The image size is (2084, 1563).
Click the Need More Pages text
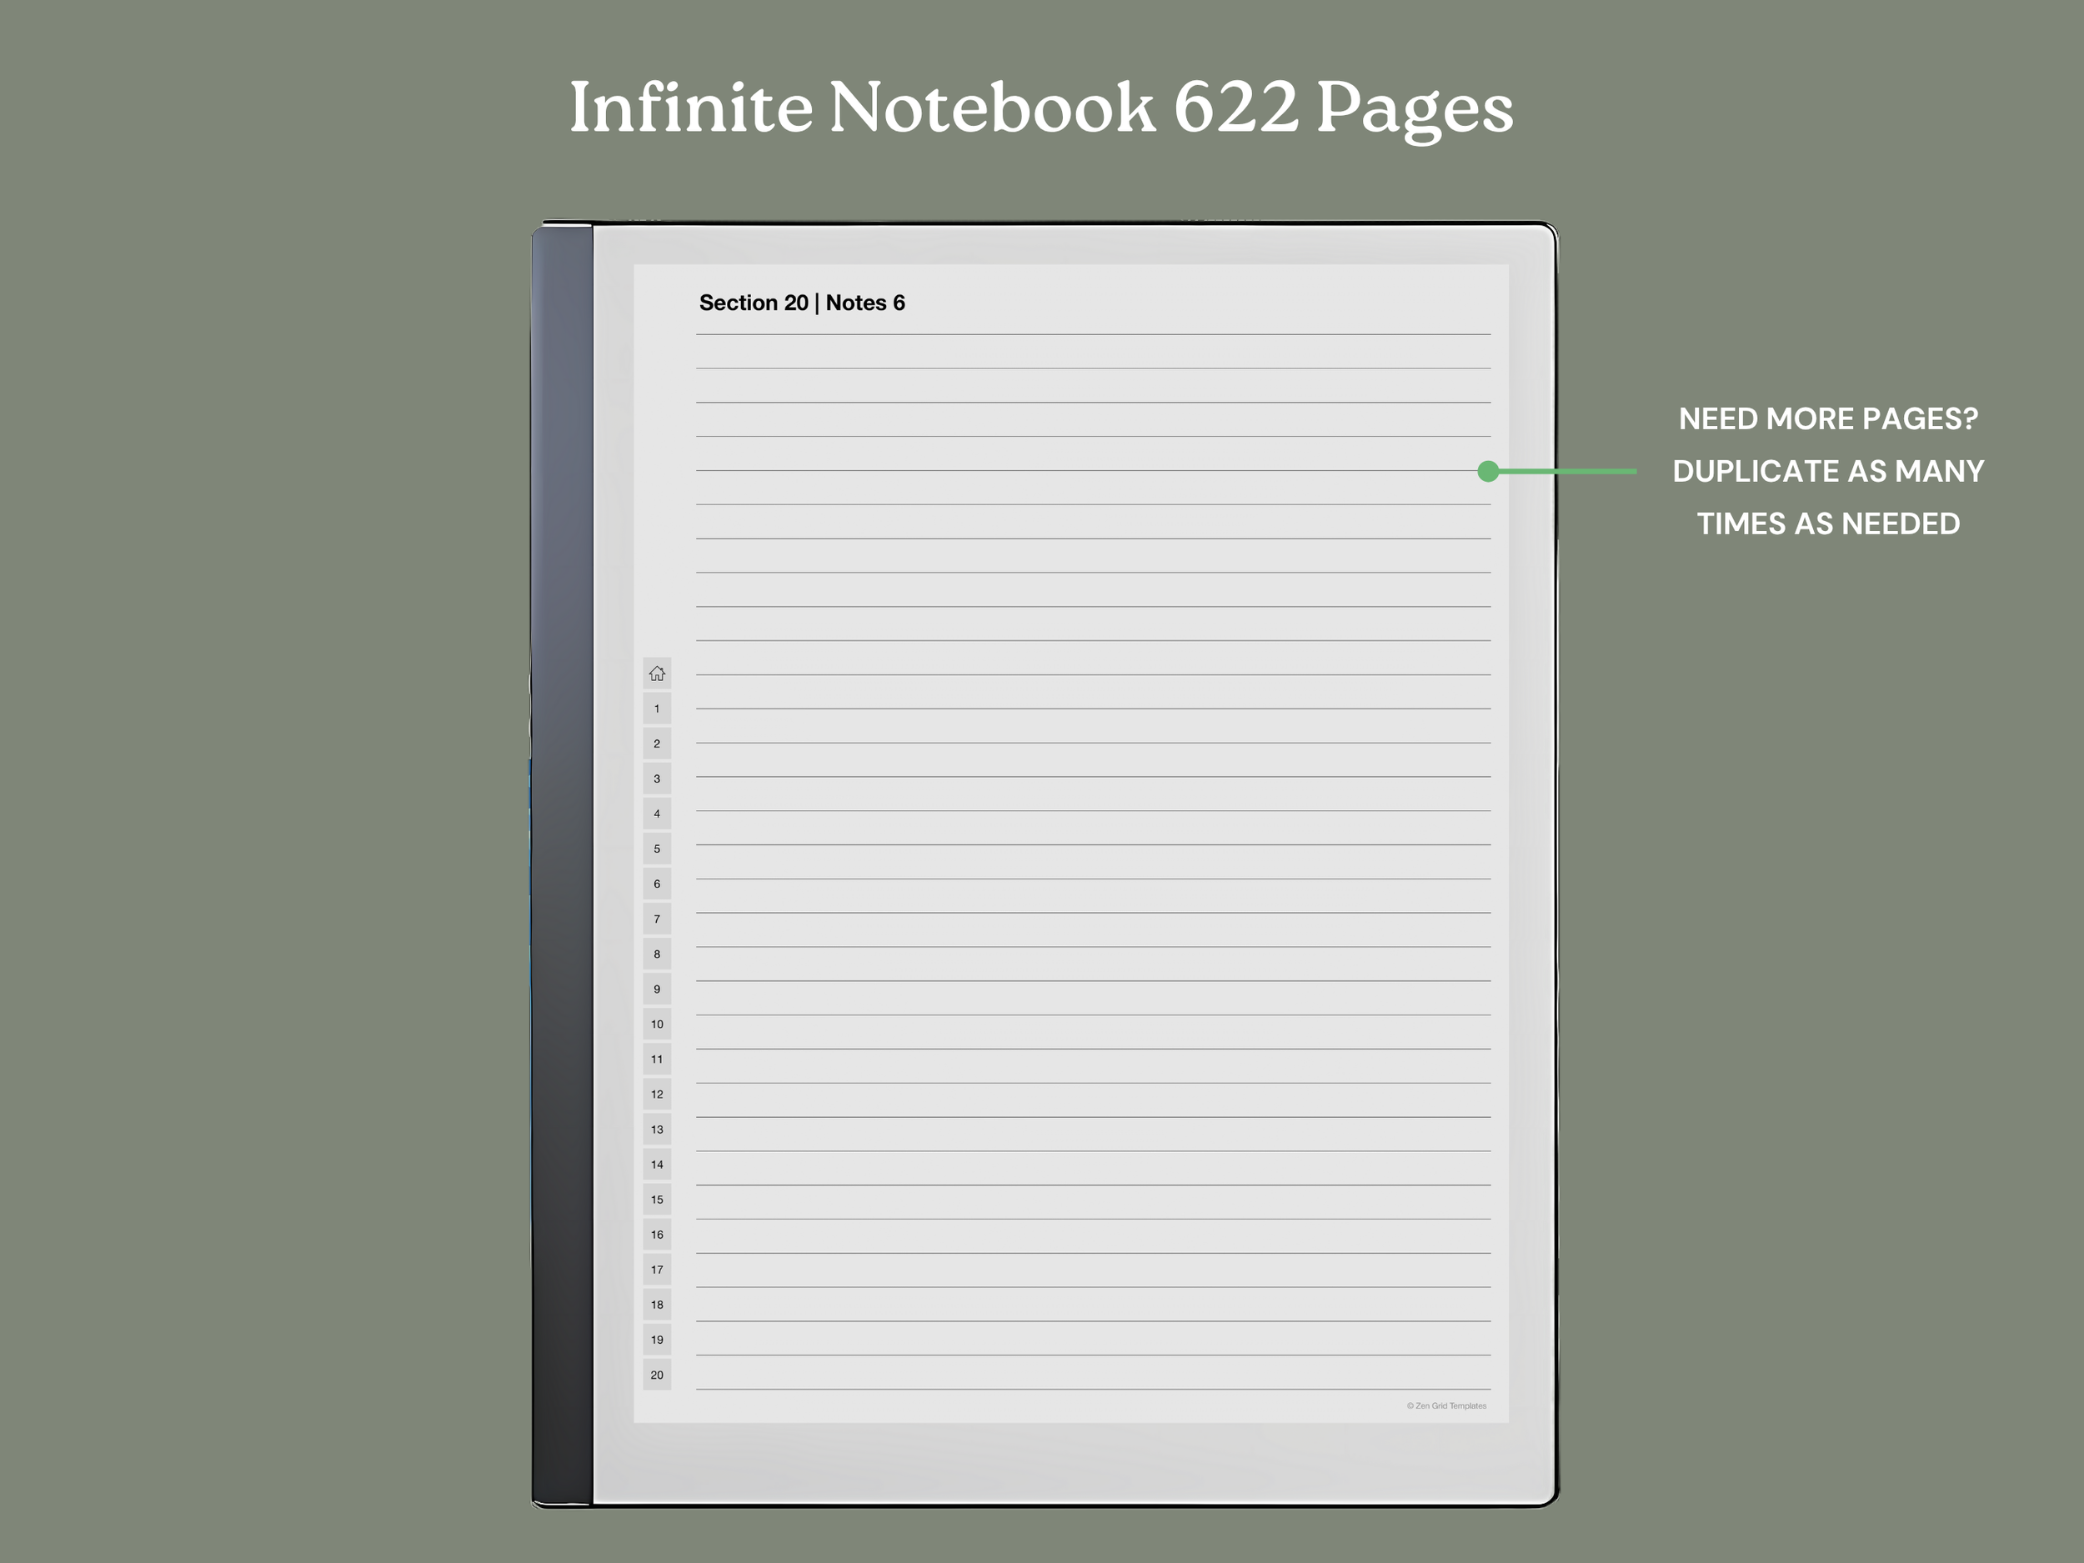click(x=1828, y=419)
